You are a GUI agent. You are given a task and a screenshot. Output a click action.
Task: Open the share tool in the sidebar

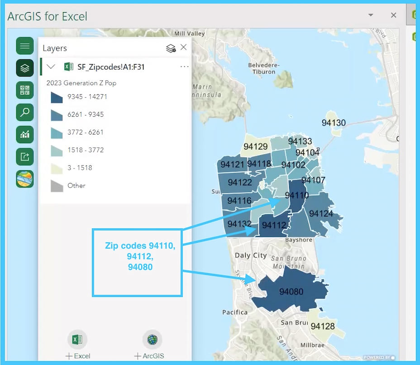24,156
